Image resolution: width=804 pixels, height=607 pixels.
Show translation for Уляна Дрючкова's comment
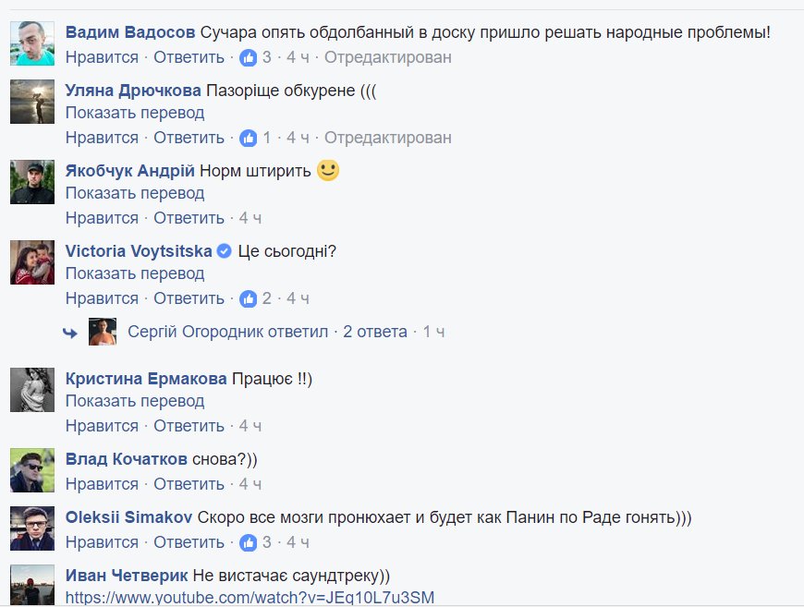135,113
